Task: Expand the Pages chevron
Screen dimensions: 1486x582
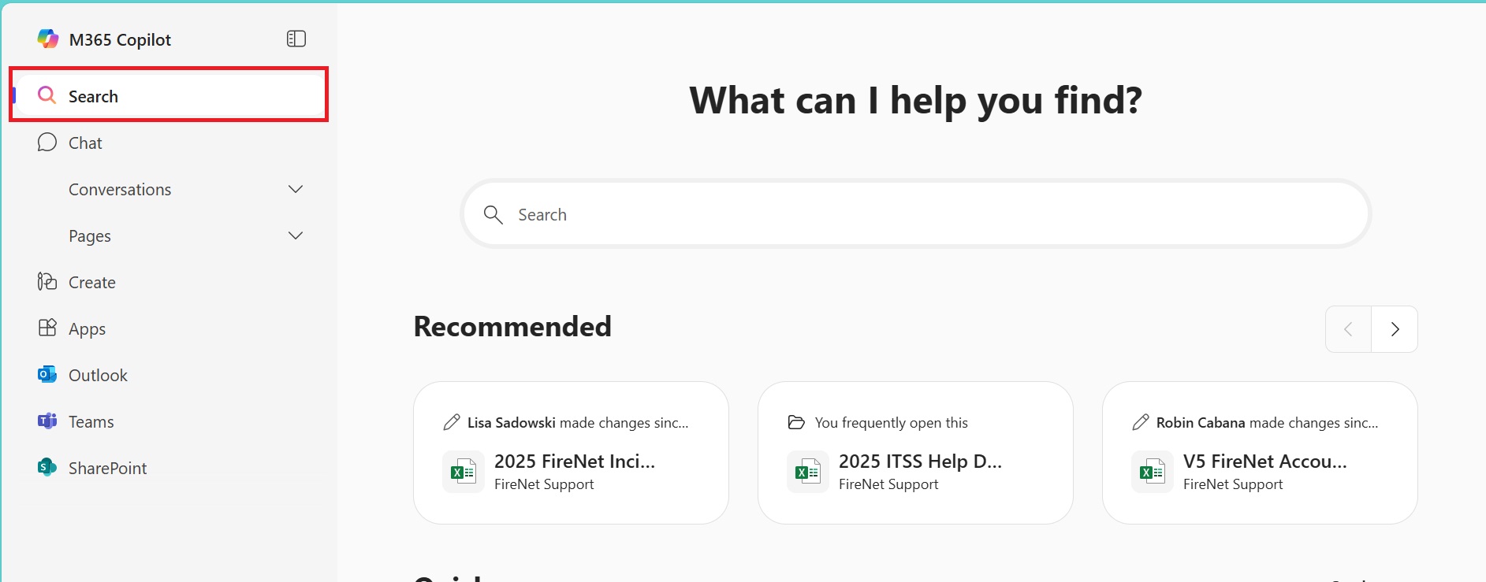Action: tap(296, 235)
